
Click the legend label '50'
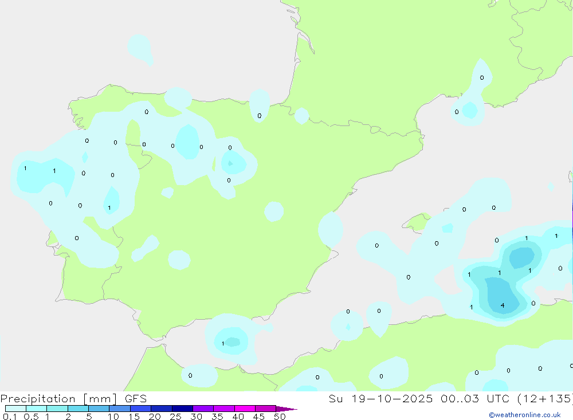pos(280,417)
